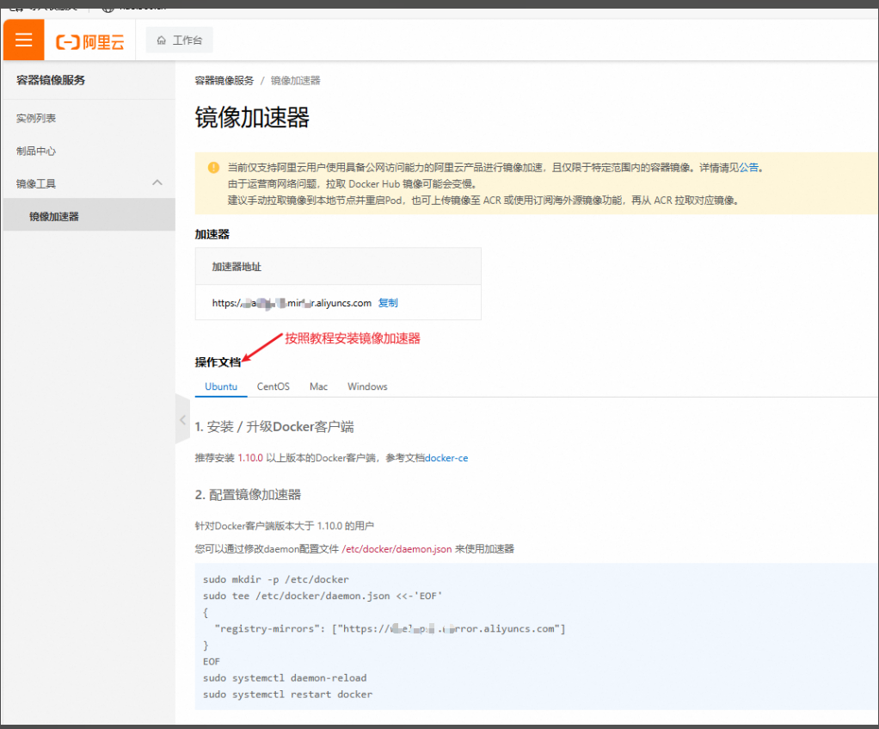The image size is (879, 729).
Task: Click the 阿里云 logo
Action: [x=90, y=41]
